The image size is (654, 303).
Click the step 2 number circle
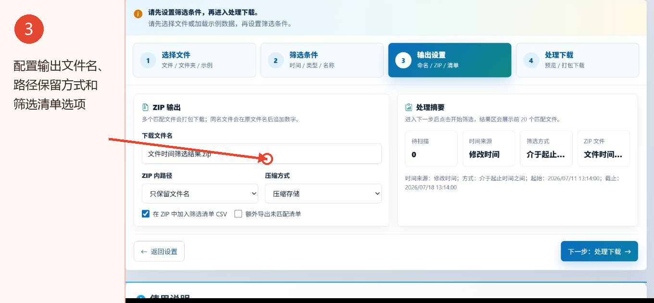(x=276, y=61)
